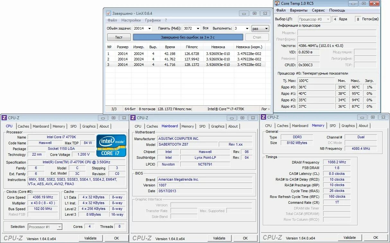Switch to Graphics tab in left CPU-Z
The image size is (390, 243).
click(x=89, y=126)
